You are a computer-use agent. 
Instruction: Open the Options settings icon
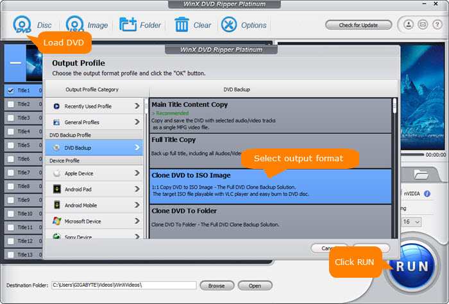[x=229, y=26]
